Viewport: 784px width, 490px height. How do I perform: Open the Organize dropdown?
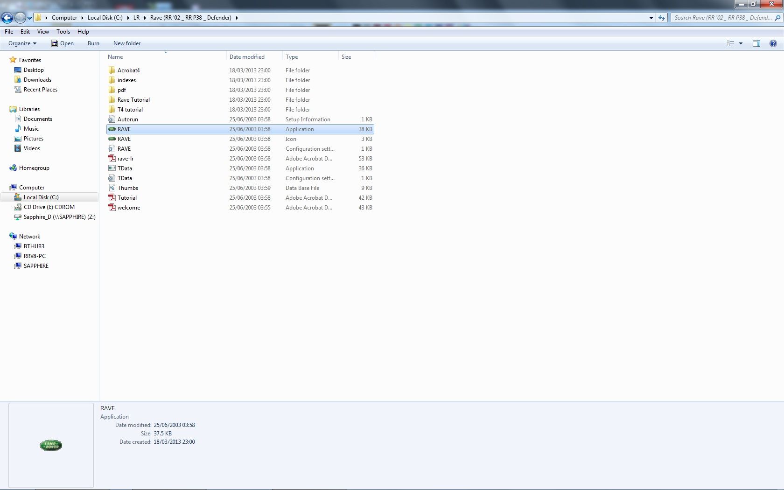[22, 43]
